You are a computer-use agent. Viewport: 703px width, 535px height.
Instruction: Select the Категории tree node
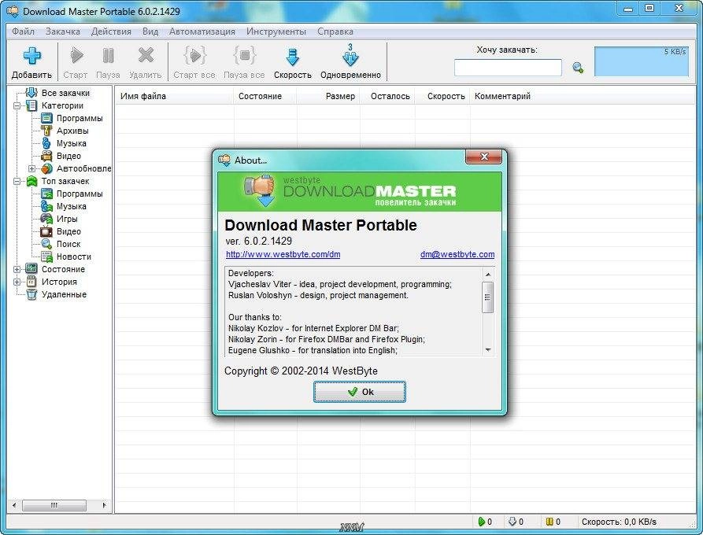point(62,105)
